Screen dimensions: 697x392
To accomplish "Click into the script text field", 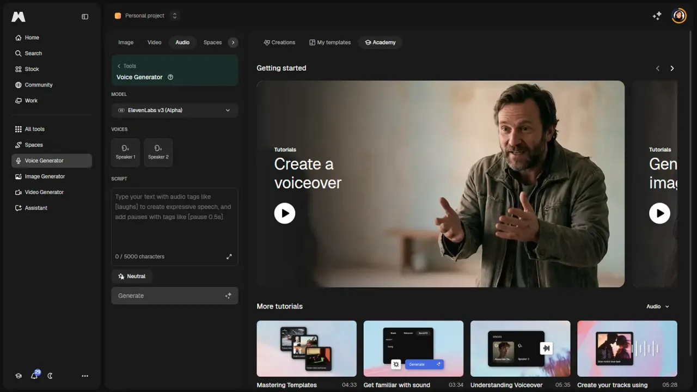I will pos(174,220).
